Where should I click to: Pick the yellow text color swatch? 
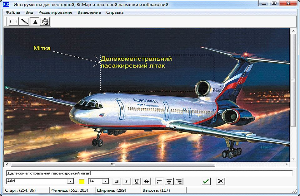tap(82, 181)
